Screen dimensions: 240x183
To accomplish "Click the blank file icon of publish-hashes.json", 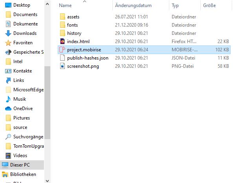I will click(x=62, y=58).
